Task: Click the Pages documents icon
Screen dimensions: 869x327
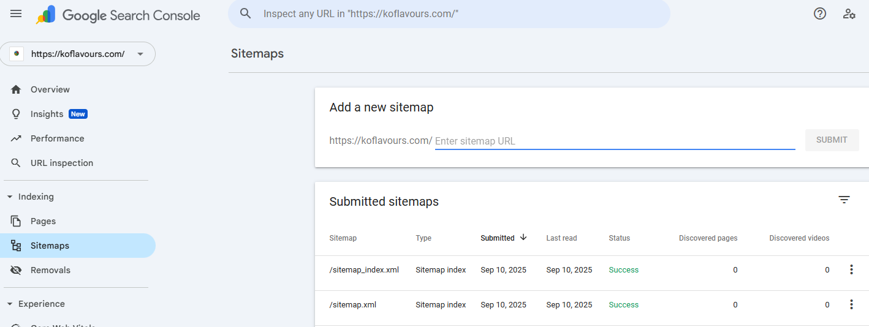Action: [x=16, y=221]
